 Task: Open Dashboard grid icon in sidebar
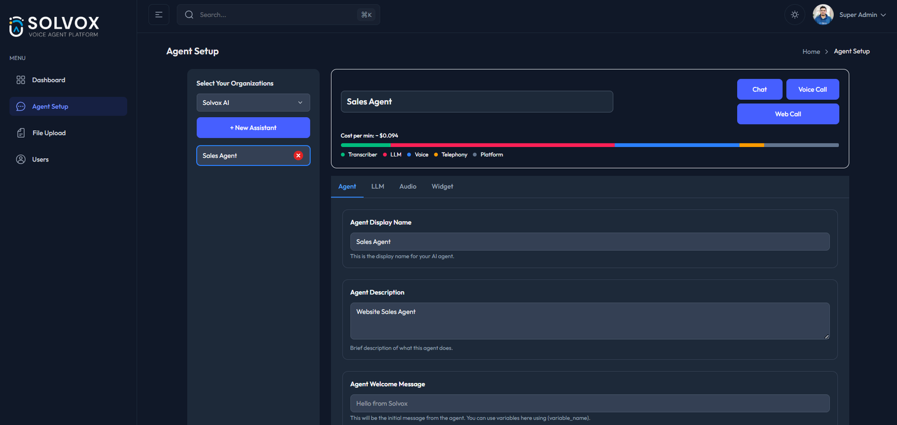point(21,80)
